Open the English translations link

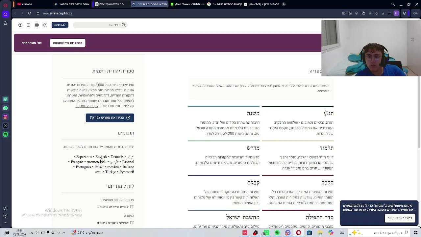101,157
